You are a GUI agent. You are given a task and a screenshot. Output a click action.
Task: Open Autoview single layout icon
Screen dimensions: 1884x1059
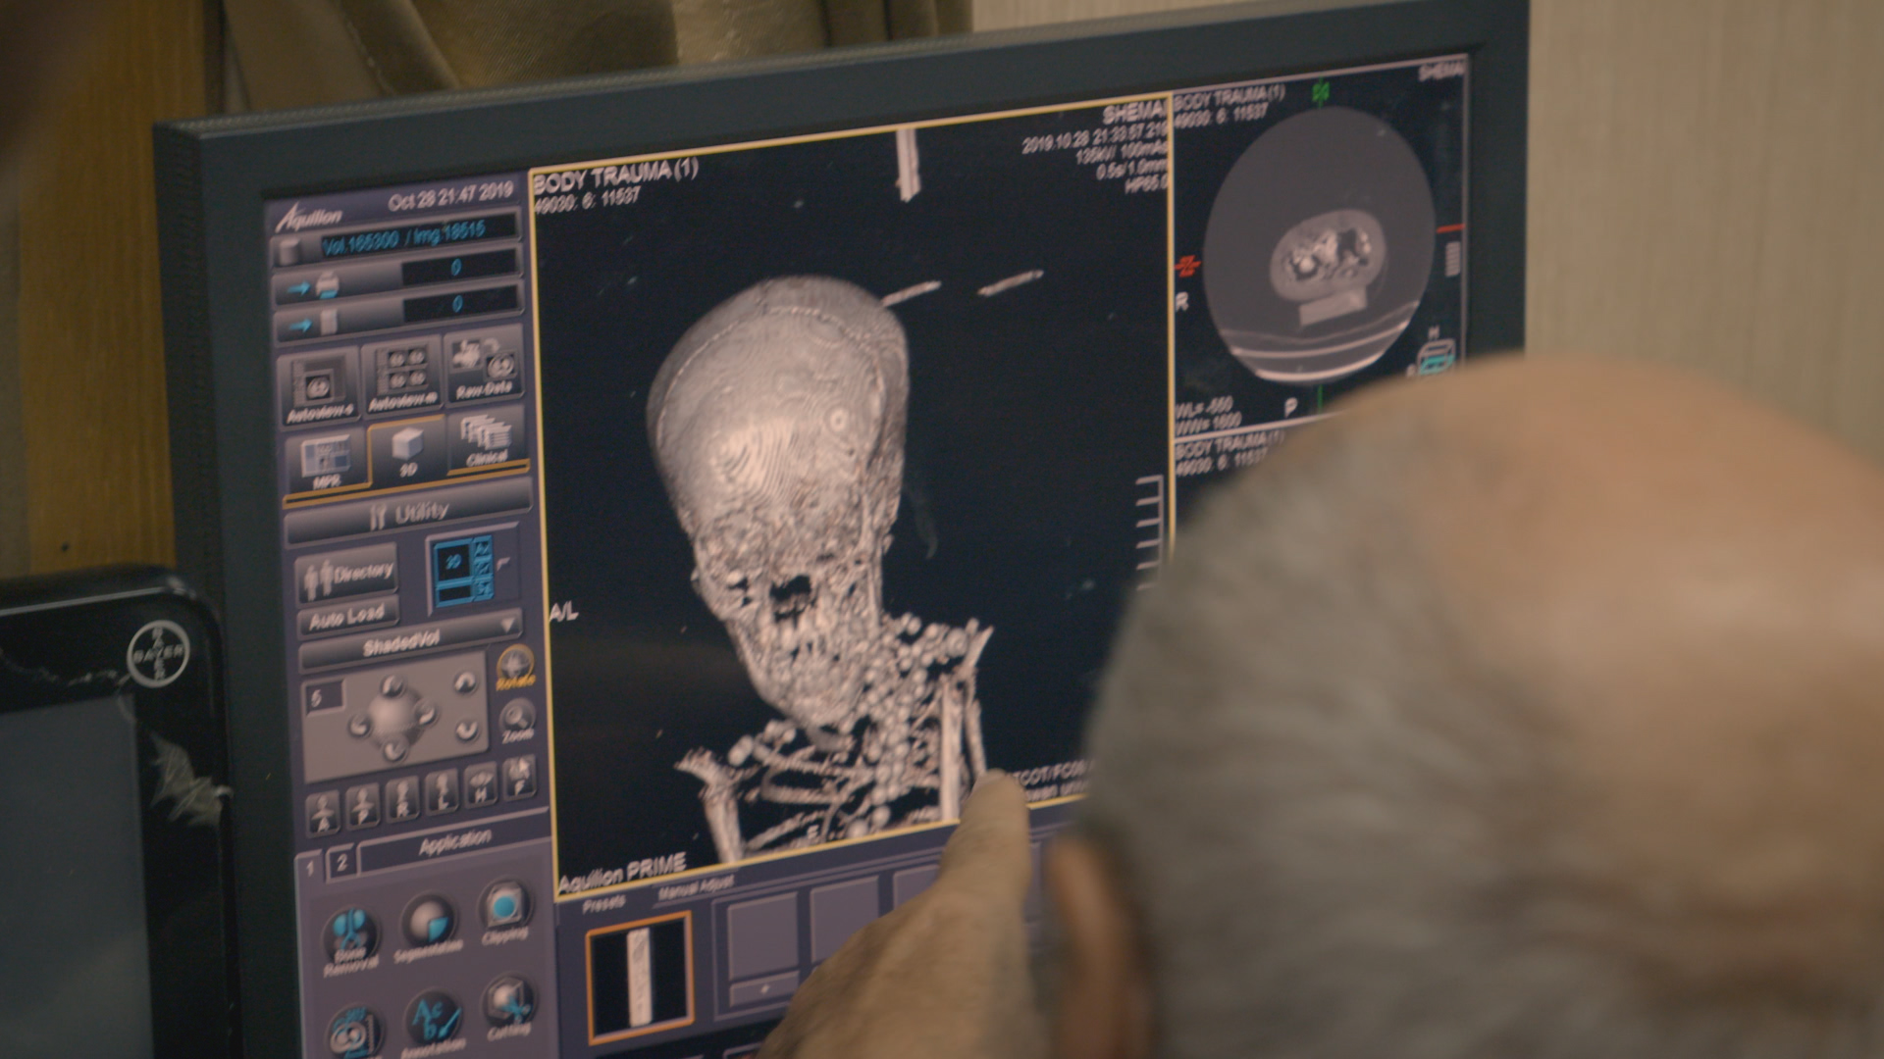coord(320,386)
